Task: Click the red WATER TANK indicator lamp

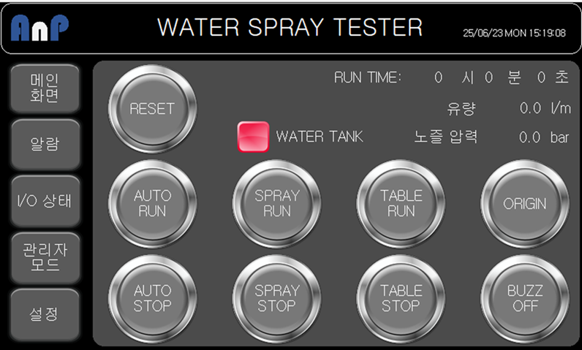Action: click(253, 137)
